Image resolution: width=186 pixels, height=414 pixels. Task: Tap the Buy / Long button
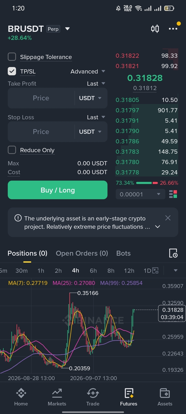(58, 190)
